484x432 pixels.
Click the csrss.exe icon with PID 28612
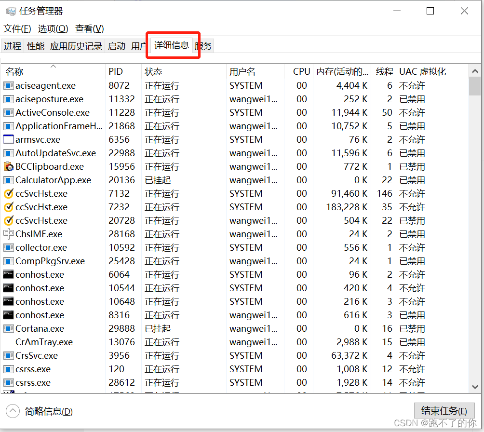[x=9, y=383]
